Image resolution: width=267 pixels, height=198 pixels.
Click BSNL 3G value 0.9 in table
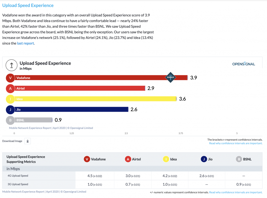point(239,184)
